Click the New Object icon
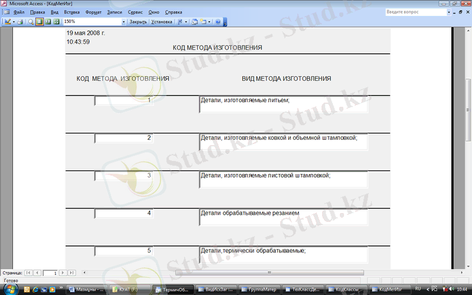 [x=204, y=22]
